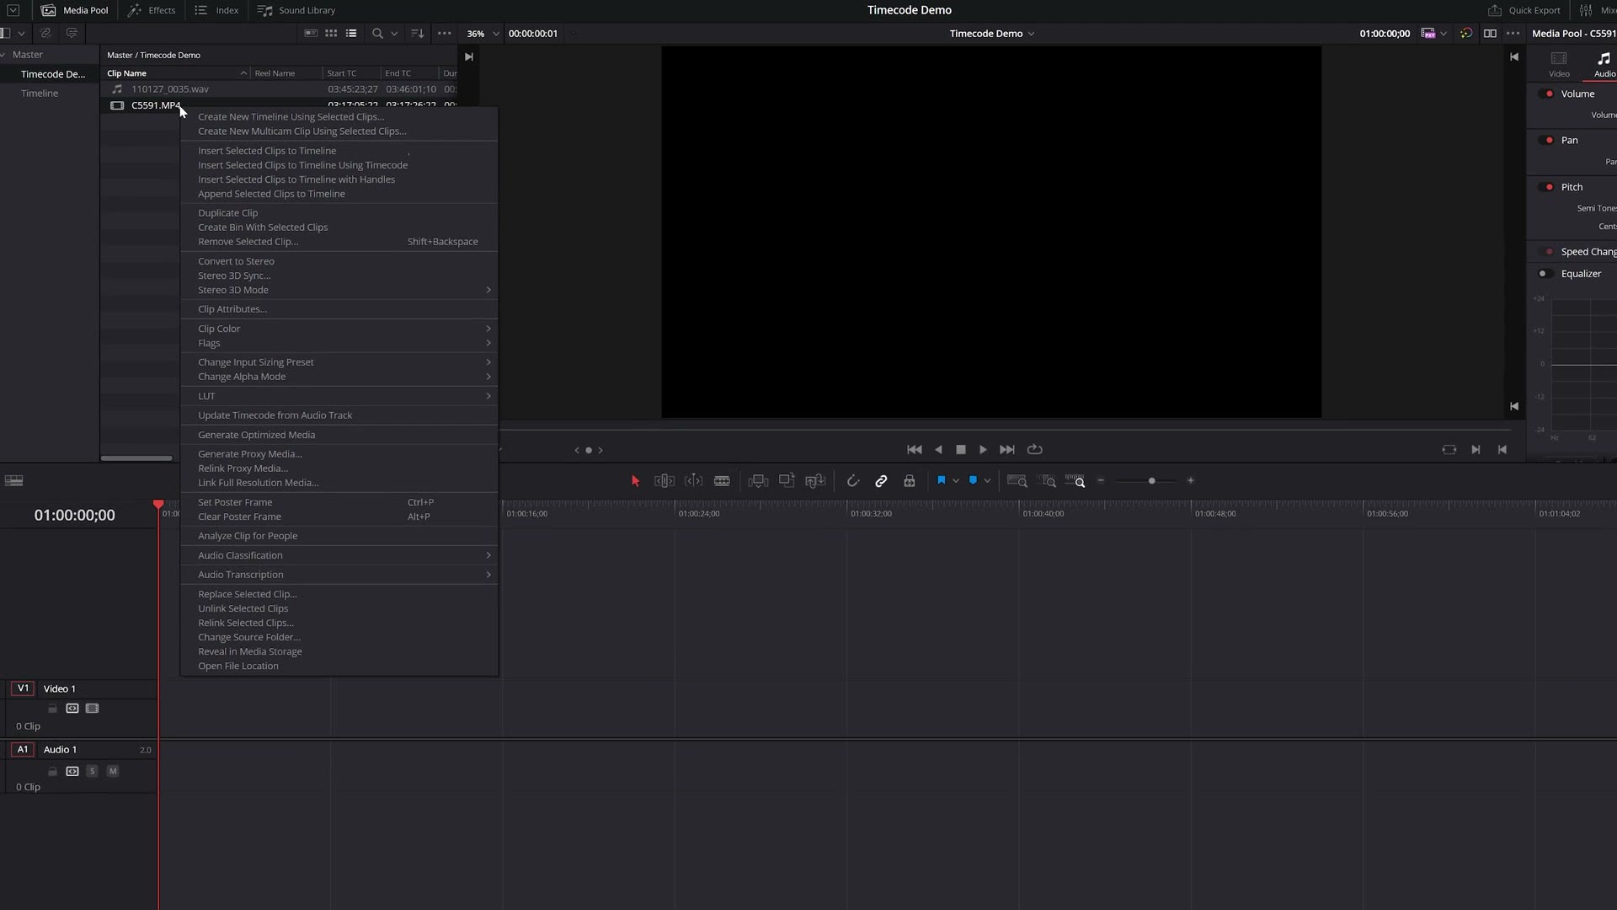This screenshot has width=1617, height=910.
Task: Click the Full Extent Zoom icon
Action: click(1017, 481)
